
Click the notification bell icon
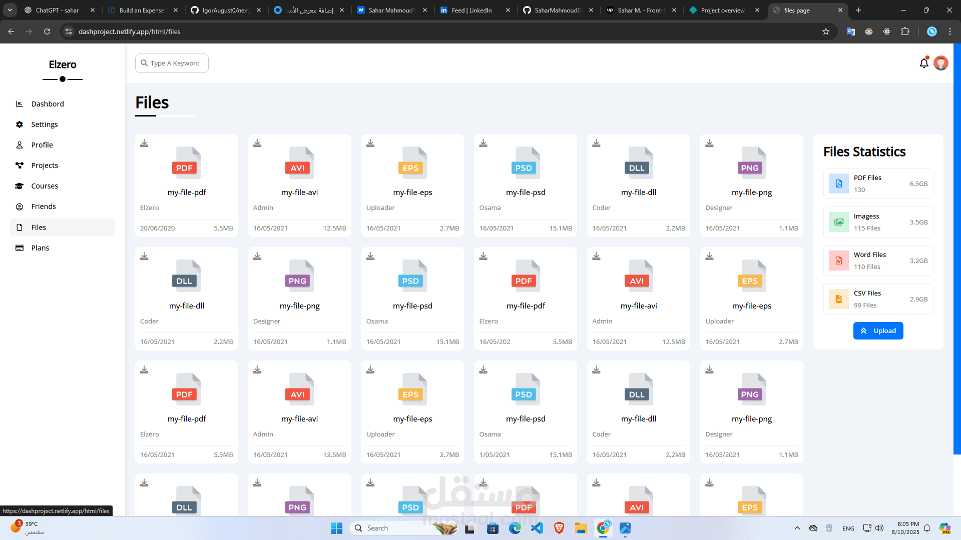tap(924, 63)
